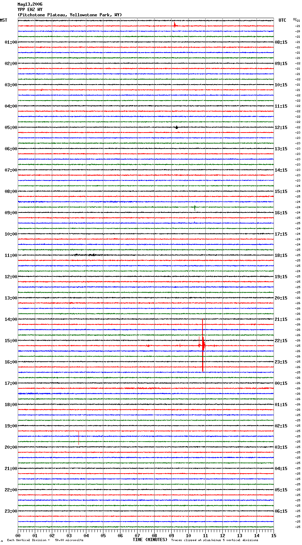Click the "01:00" MST time label
The width and height of the screenshot is (302, 545).
point(11,42)
